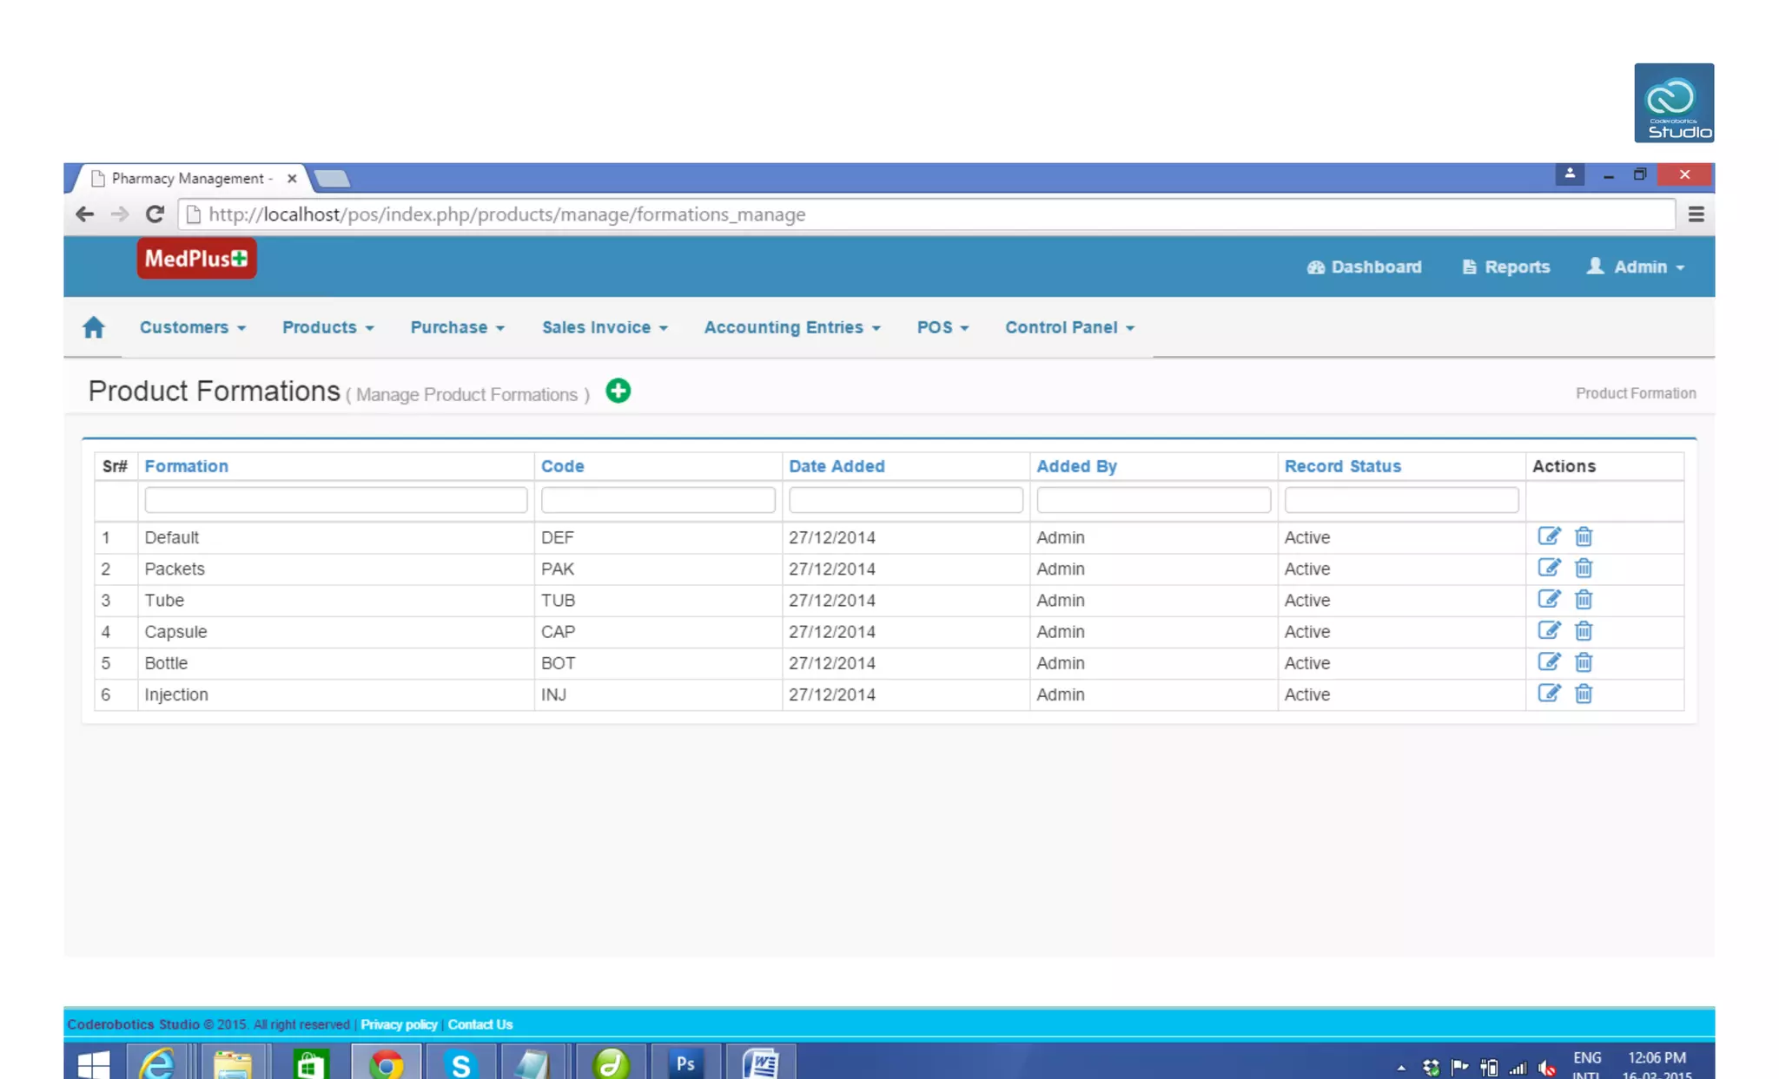
Task: Open Photoshop from the taskbar
Action: [x=685, y=1063]
